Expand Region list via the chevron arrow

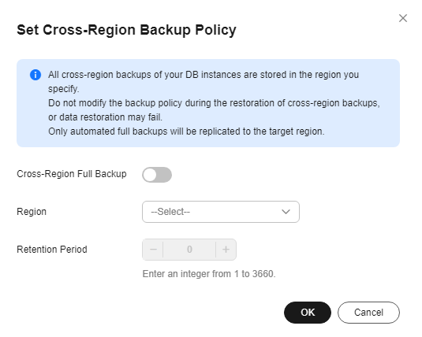286,212
